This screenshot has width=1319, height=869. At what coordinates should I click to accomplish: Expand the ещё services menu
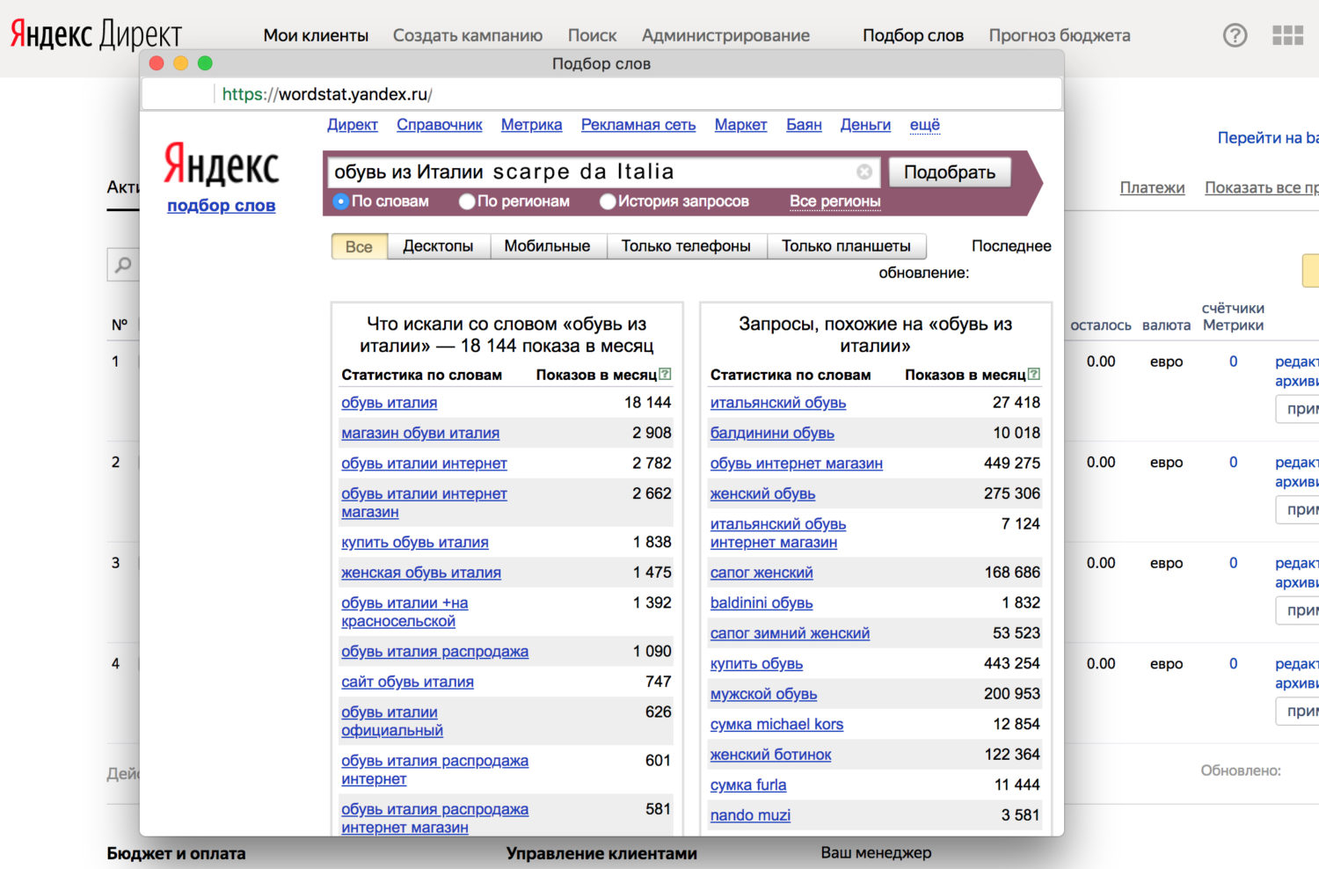924,125
